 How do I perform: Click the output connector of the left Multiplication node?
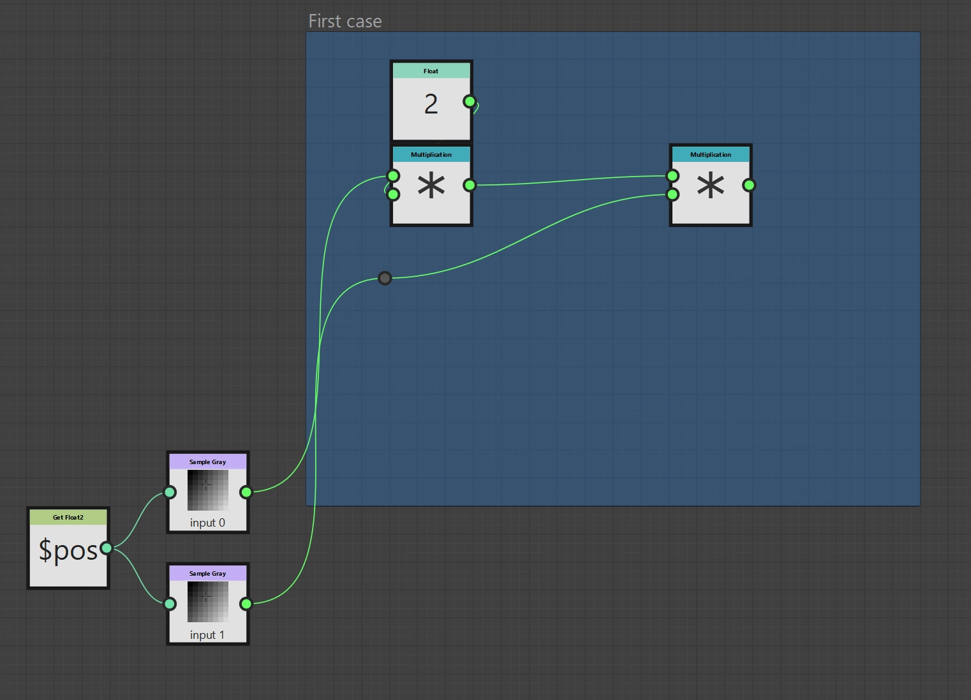[470, 186]
